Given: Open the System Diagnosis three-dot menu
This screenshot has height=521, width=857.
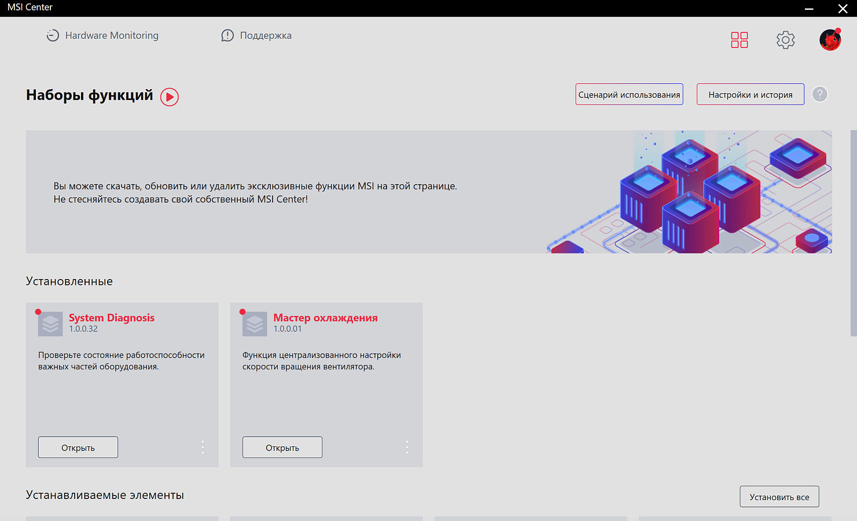Looking at the screenshot, I should (x=203, y=447).
